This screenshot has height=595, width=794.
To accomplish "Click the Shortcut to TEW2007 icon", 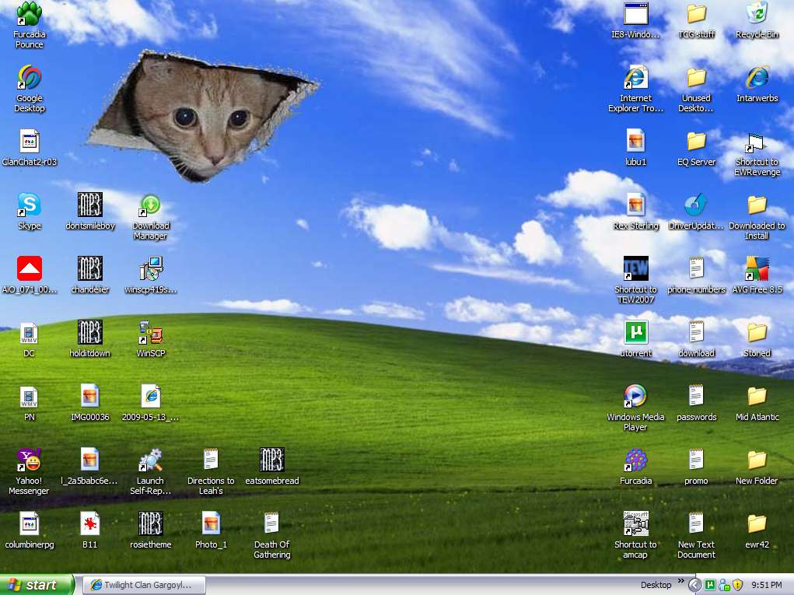I will 636,269.
